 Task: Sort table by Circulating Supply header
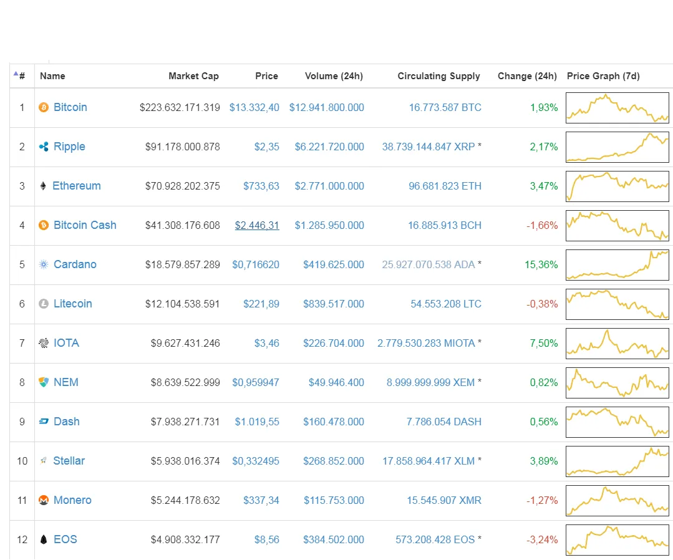[x=438, y=76]
